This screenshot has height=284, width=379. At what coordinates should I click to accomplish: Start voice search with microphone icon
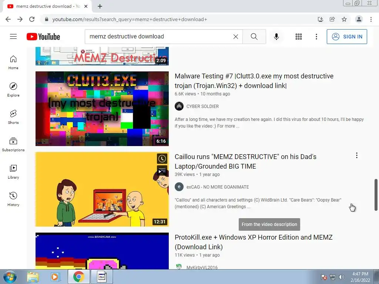(276, 37)
